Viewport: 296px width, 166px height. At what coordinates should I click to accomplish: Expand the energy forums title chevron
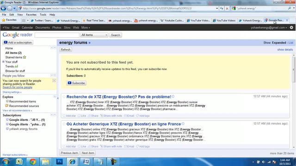click(x=89, y=43)
